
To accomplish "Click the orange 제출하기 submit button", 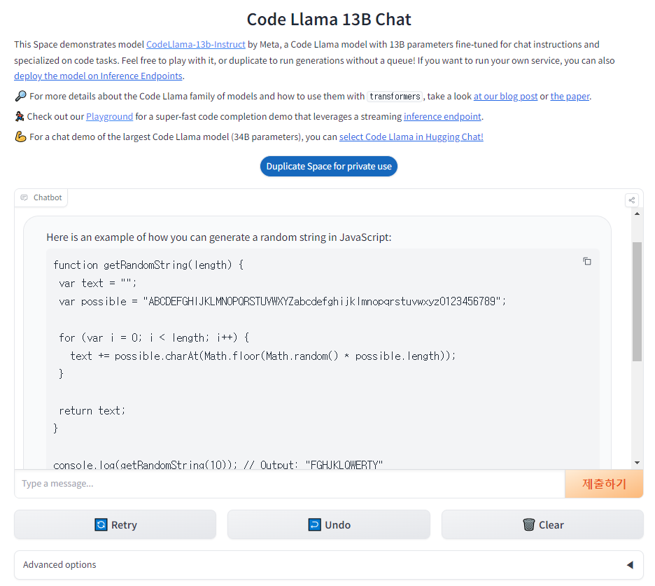I will tap(604, 484).
